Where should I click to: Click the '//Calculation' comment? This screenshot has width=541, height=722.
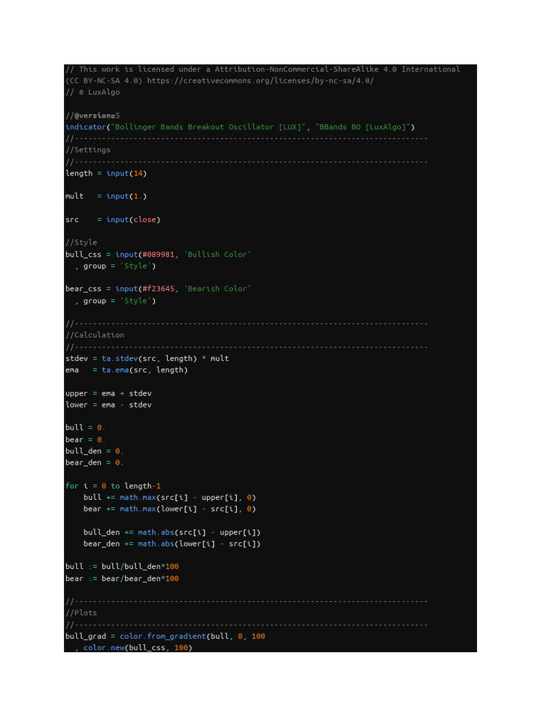[95, 335]
